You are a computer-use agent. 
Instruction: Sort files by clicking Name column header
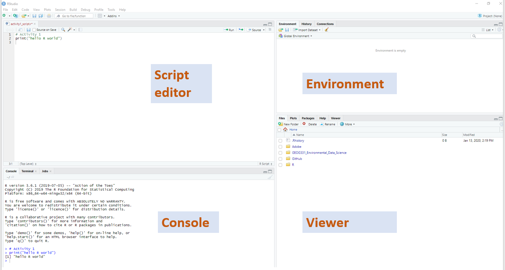(300, 135)
